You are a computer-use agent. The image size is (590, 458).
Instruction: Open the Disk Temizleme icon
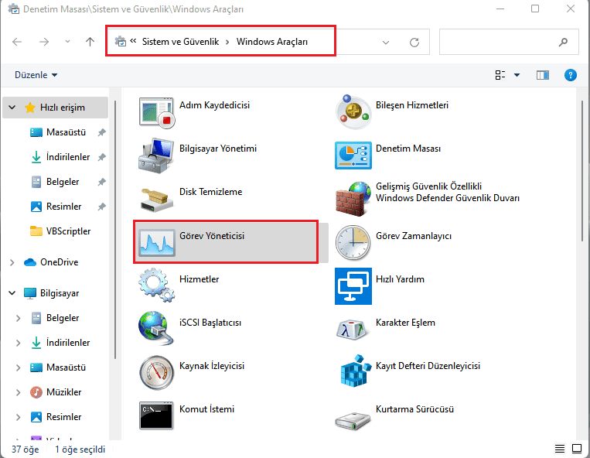[156, 200]
